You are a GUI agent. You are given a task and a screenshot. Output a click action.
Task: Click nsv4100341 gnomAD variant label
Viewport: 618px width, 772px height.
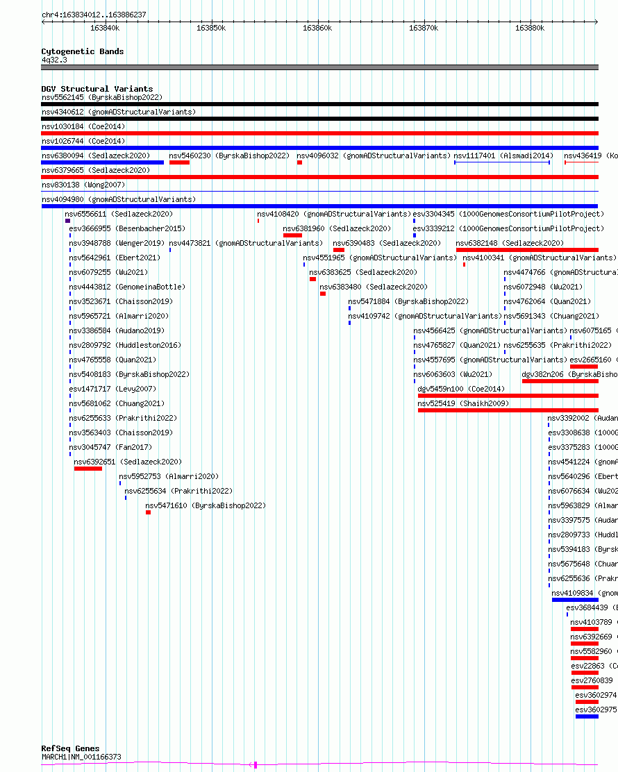click(x=540, y=258)
